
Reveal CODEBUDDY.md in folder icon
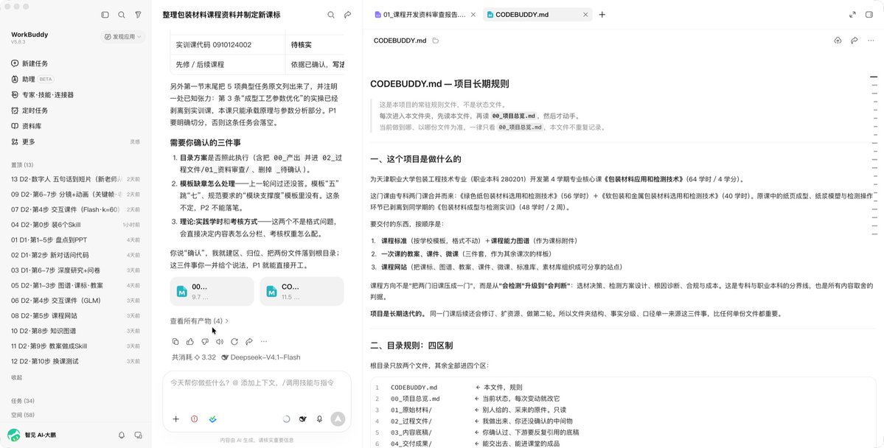(x=435, y=41)
